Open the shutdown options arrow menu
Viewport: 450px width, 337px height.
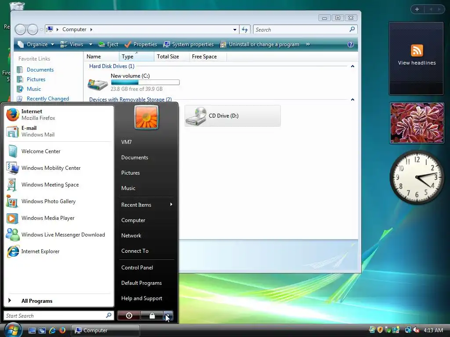[168, 315]
